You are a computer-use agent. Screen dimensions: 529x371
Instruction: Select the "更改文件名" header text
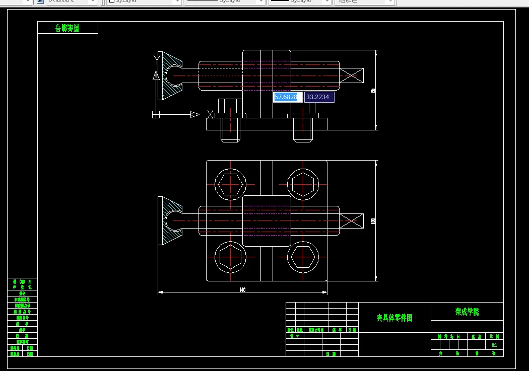click(316, 330)
